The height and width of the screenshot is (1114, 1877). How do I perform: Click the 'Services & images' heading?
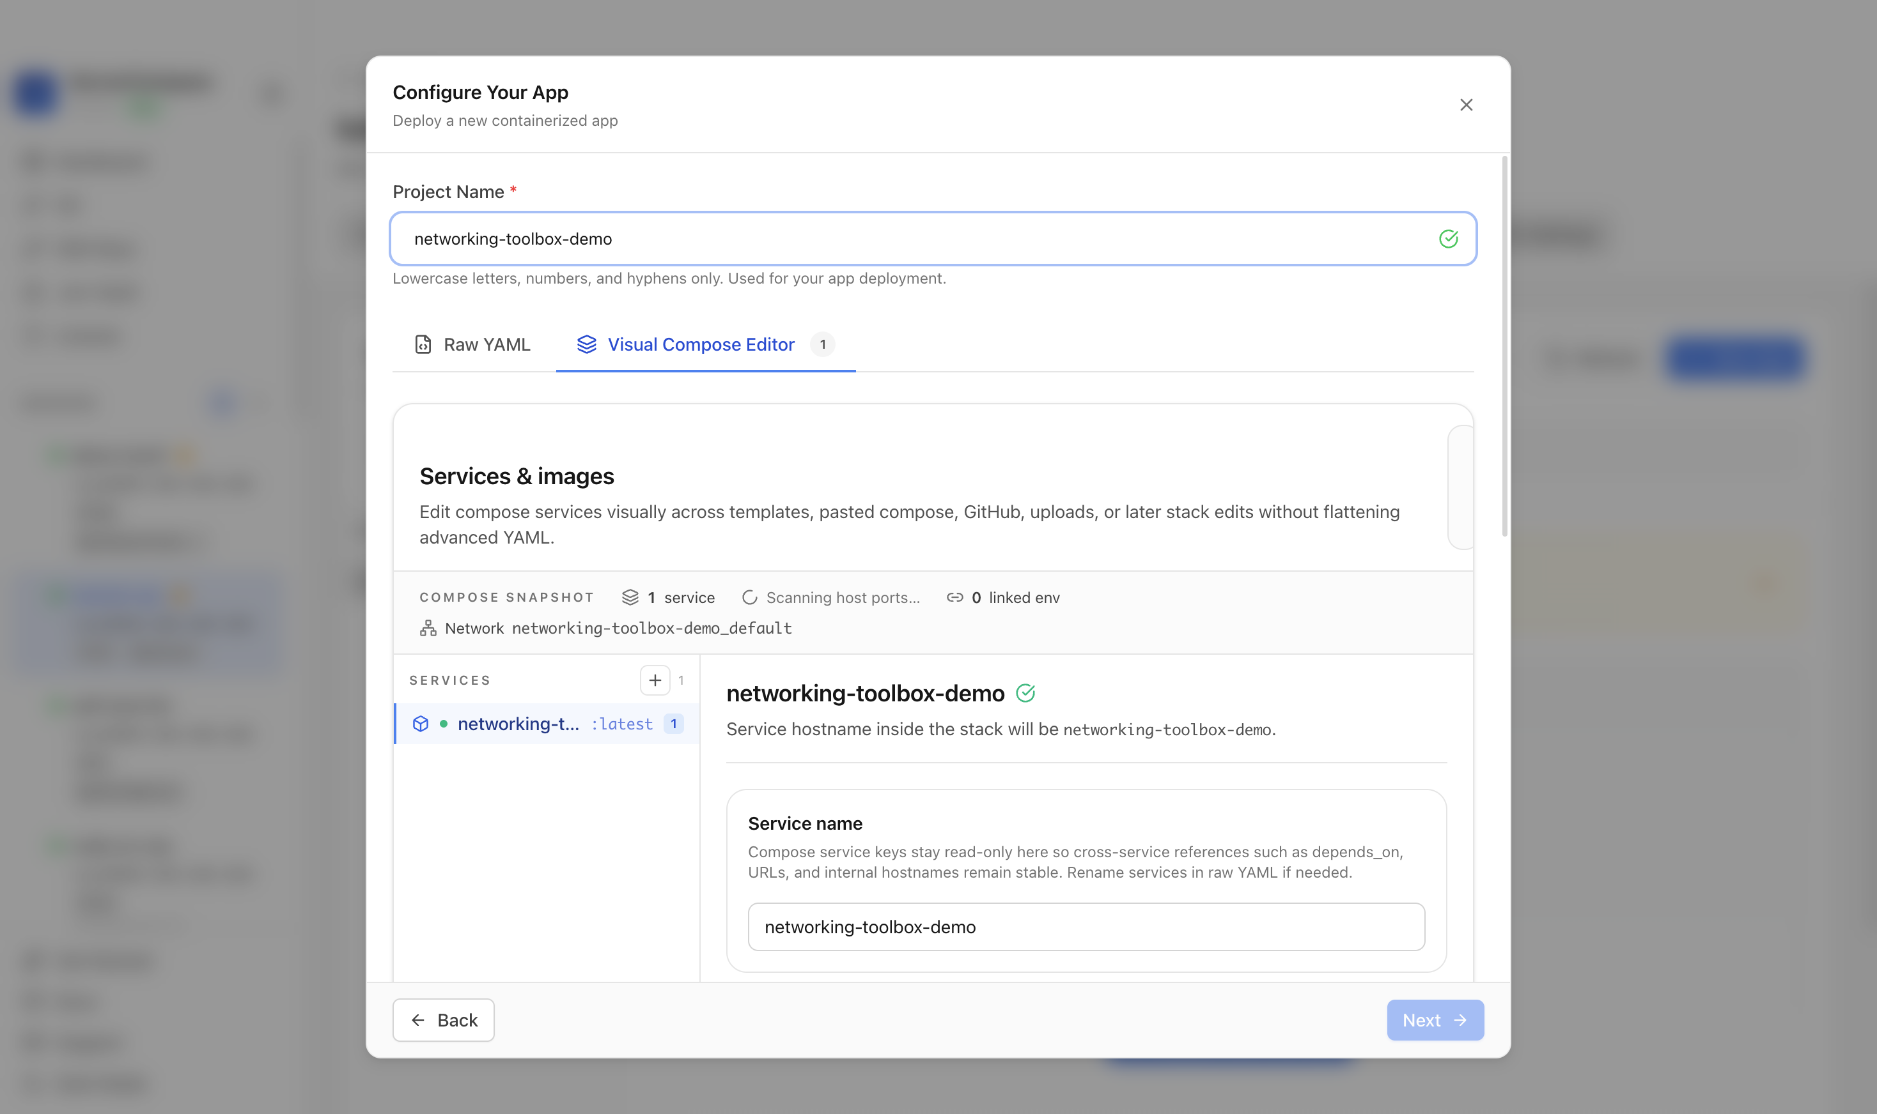pyautogui.click(x=517, y=476)
